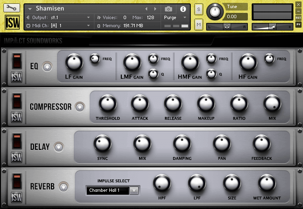Toggle the AUX sends panel
This screenshot has height=209, width=303.
(298, 18)
